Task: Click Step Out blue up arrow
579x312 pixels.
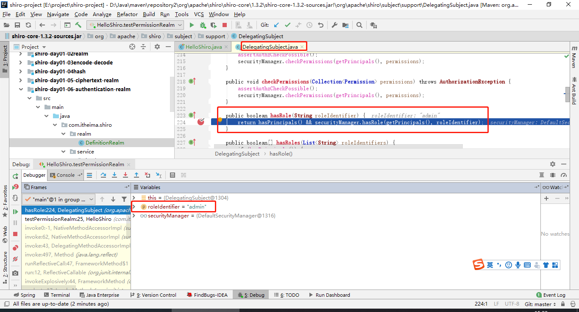Action: 136,175
